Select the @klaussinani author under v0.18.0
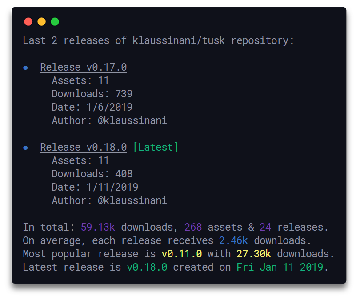 coord(133,200)
